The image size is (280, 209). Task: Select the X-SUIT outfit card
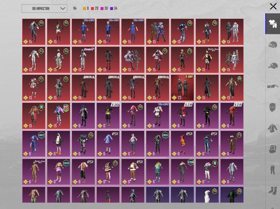(x=182, y=88)
